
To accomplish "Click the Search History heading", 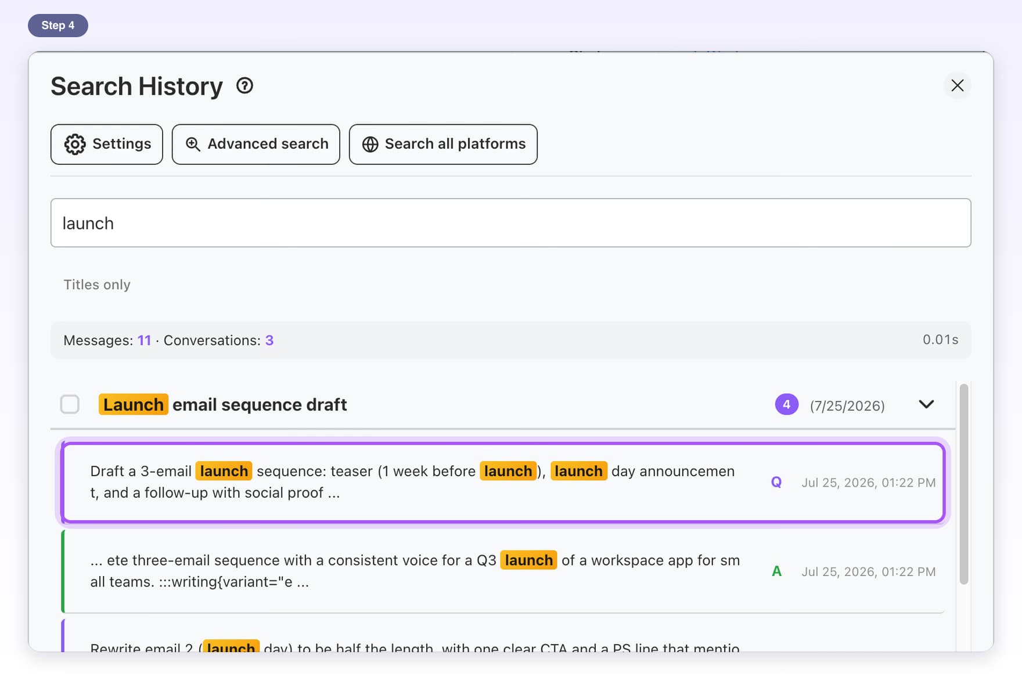I will [x=136, y=86].
